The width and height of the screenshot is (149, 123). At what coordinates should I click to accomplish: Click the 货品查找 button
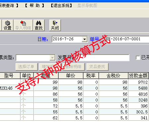pyautogui.click(x=97, y=67)
